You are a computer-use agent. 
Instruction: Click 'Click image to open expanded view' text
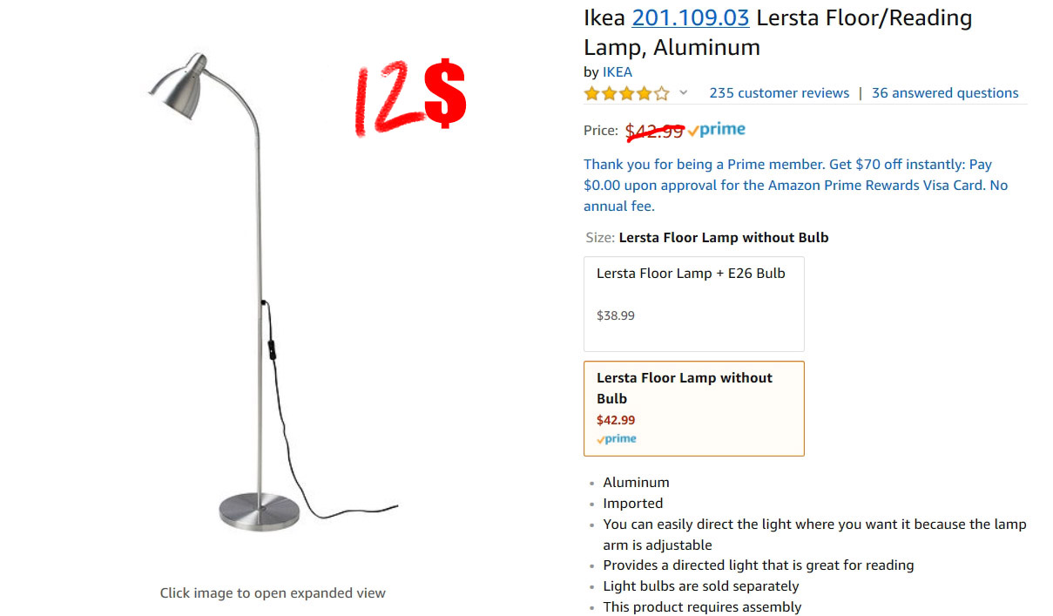tap(273, 592)
